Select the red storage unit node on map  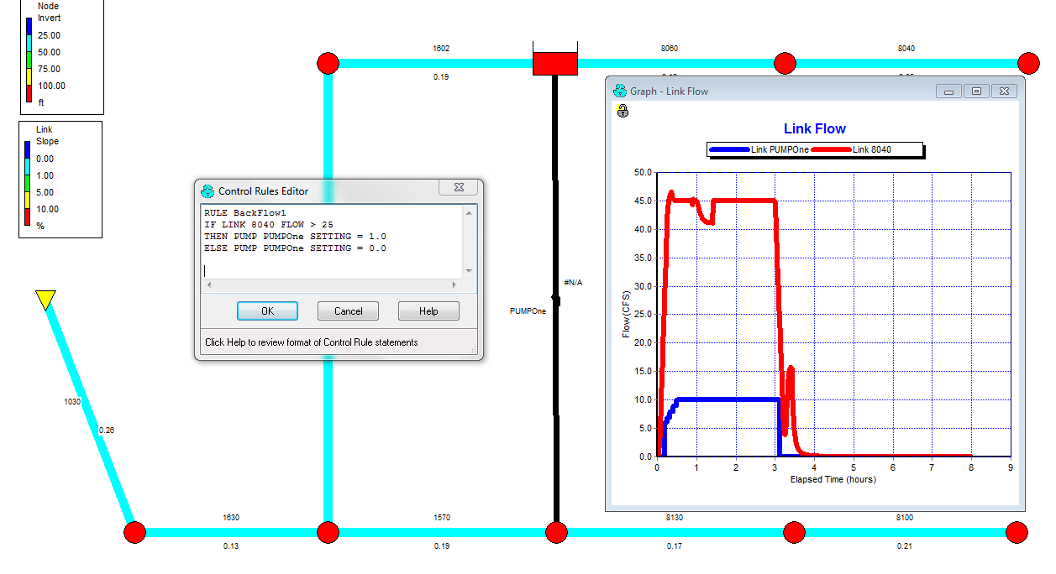[x=555, y=64]
